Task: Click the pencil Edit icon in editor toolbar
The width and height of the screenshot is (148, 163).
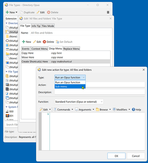Action: (41, 110)
